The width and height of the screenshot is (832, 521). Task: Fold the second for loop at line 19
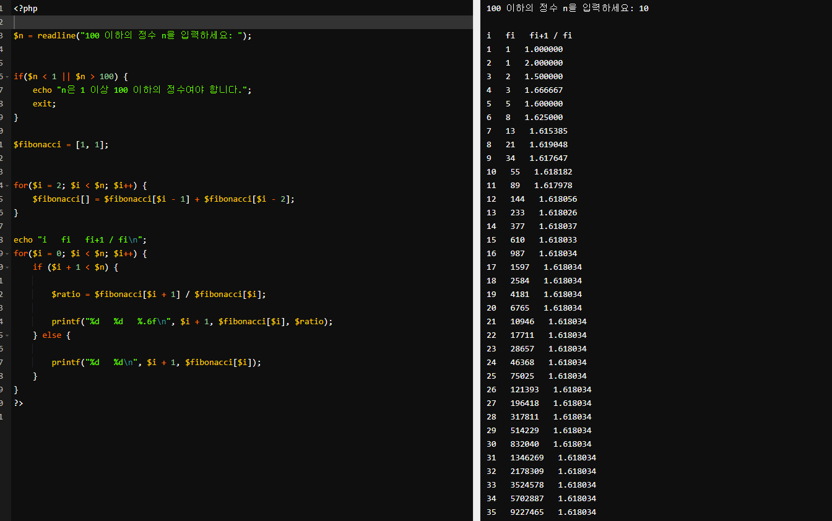[x=7, y=254]
